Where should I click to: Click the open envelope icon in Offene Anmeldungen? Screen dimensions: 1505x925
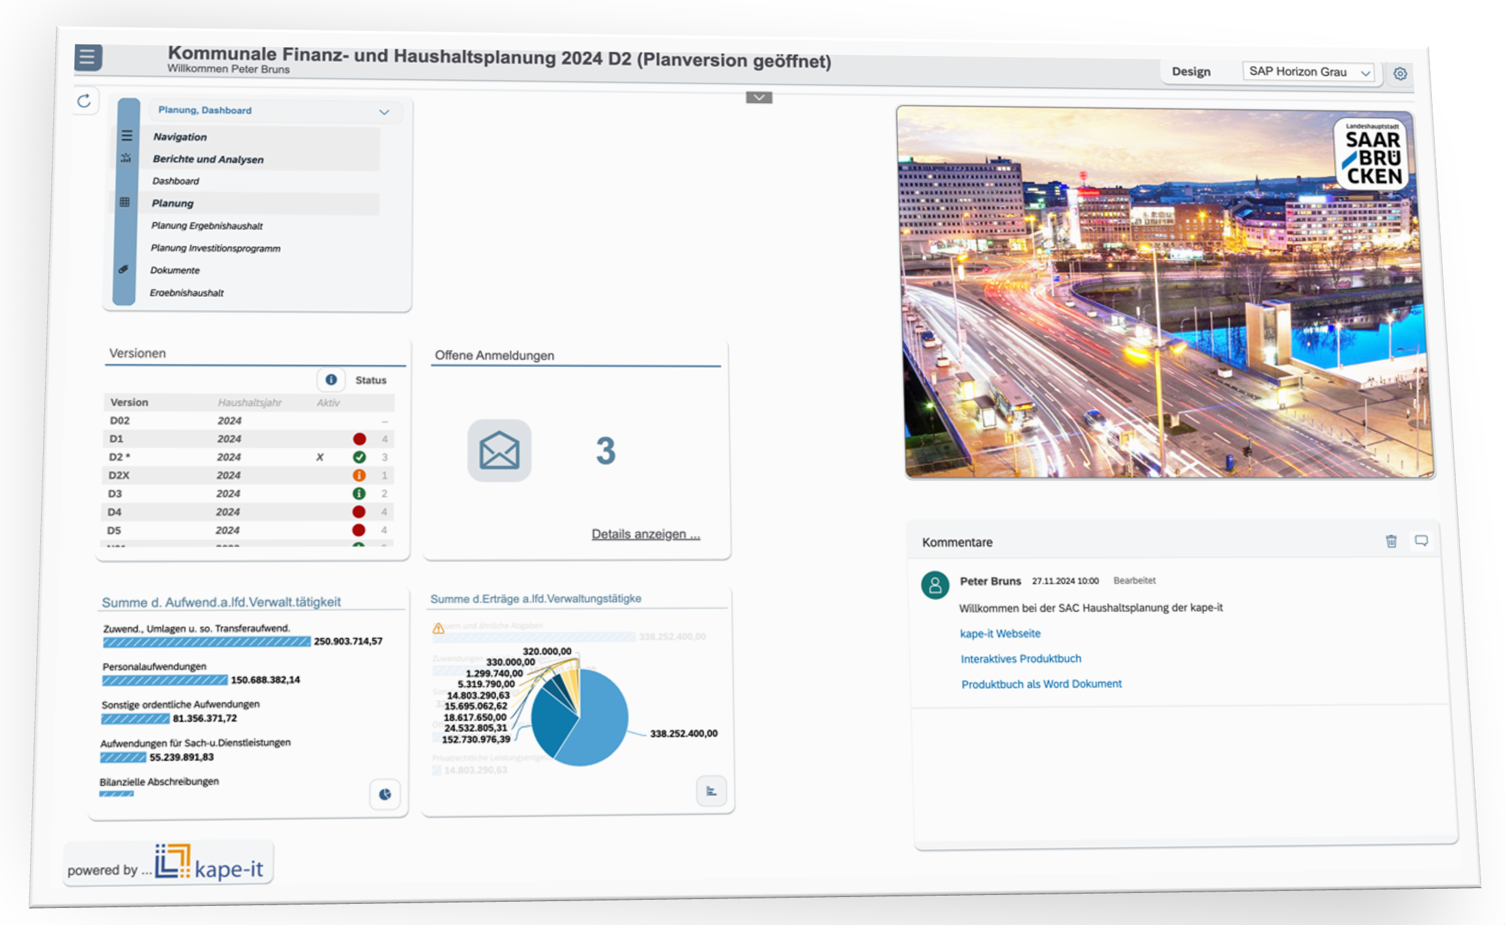point(499,451)
